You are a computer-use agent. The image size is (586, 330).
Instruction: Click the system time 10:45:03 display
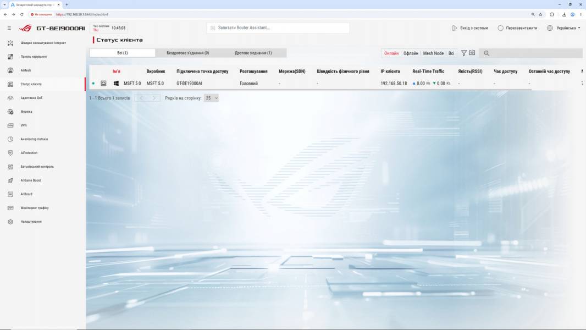click(119, 28)
